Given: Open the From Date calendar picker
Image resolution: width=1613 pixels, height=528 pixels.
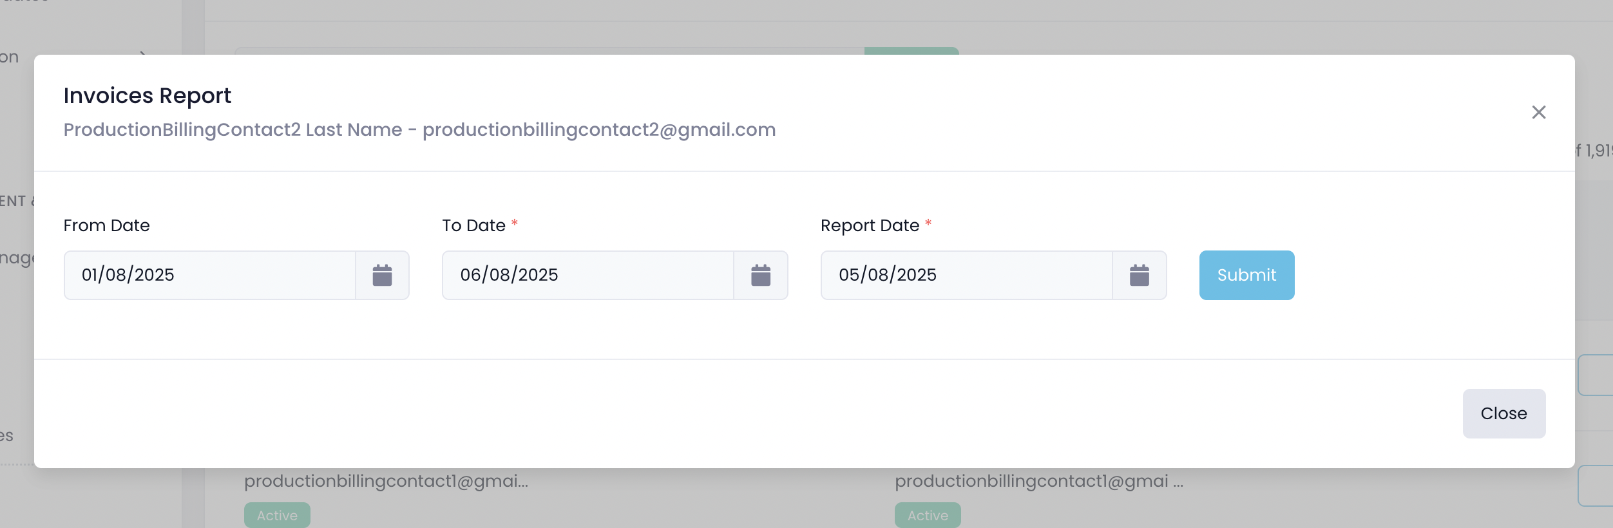Looking at the screenshot, I should (382, 276).
